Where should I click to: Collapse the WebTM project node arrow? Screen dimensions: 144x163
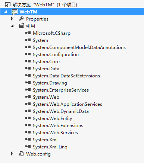point(6,12)
